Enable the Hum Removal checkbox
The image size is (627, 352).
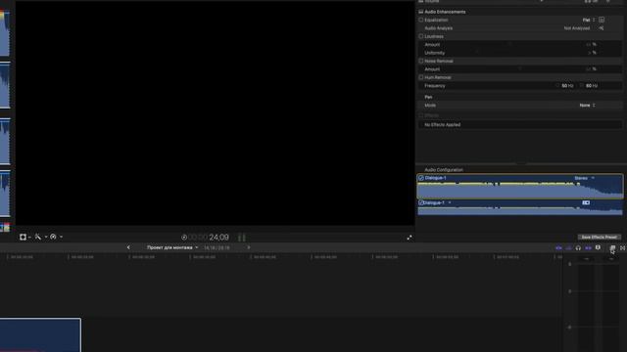point(420,77)
